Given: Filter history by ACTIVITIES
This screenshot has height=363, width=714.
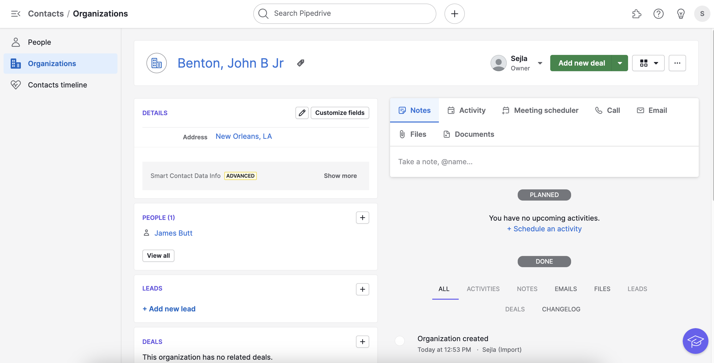Looking at the screenshot, I should tap(483, 289).
